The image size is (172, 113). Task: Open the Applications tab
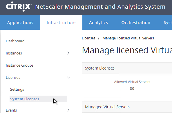coord(20,23)
